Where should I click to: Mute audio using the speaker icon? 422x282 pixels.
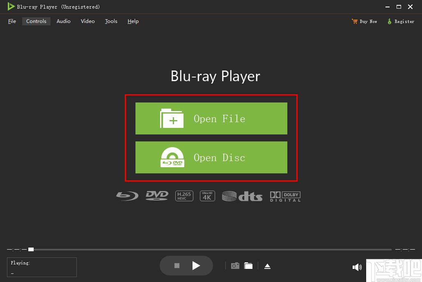357,267
